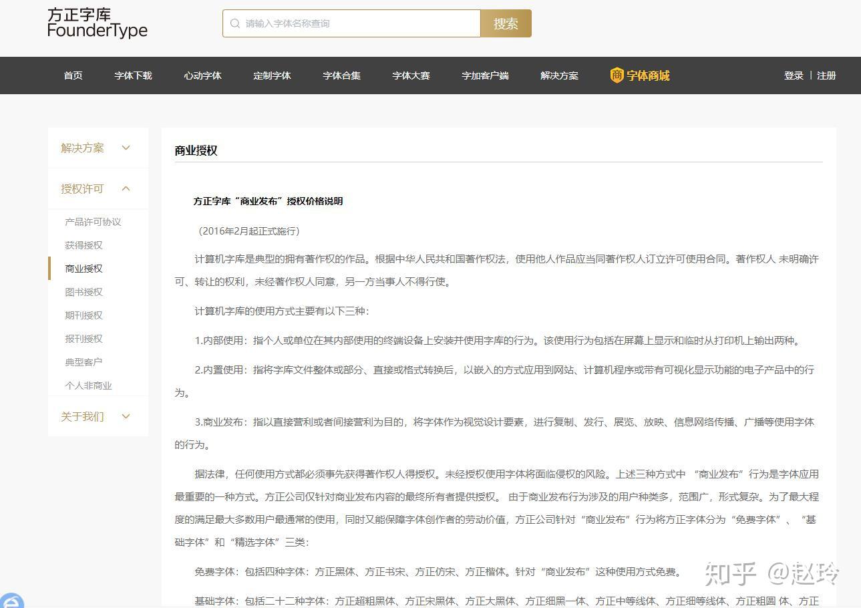Viewport: 861px width, 608px height.
Task: Open the 字体下载 nav item
Action: [x=134, y=75]
